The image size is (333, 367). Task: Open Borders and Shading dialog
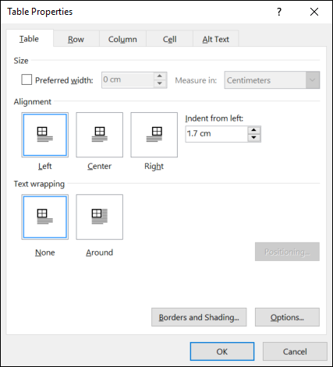point(199,317)
